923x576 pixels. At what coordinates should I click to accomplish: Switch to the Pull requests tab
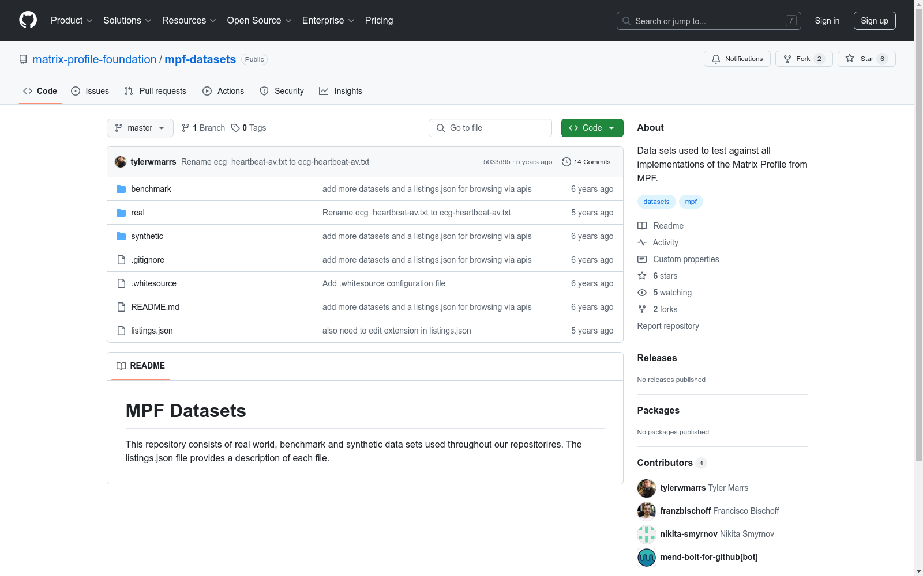[x=155, y=91]
